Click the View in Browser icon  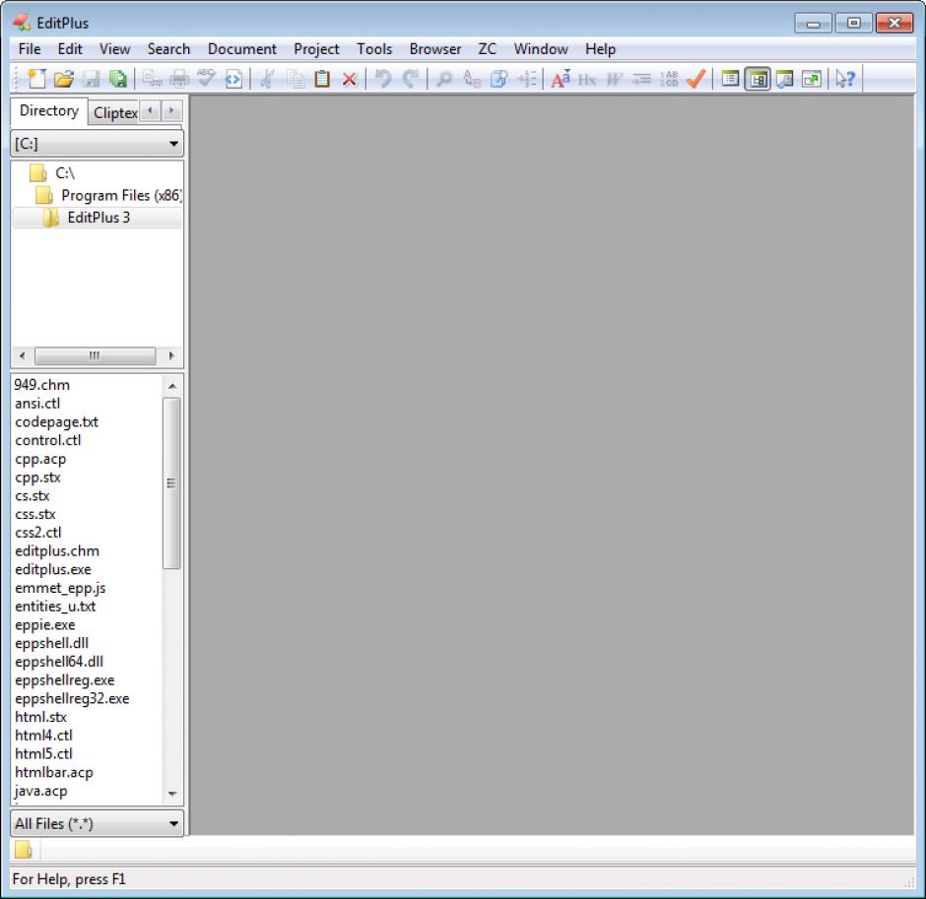coord(233,79)
